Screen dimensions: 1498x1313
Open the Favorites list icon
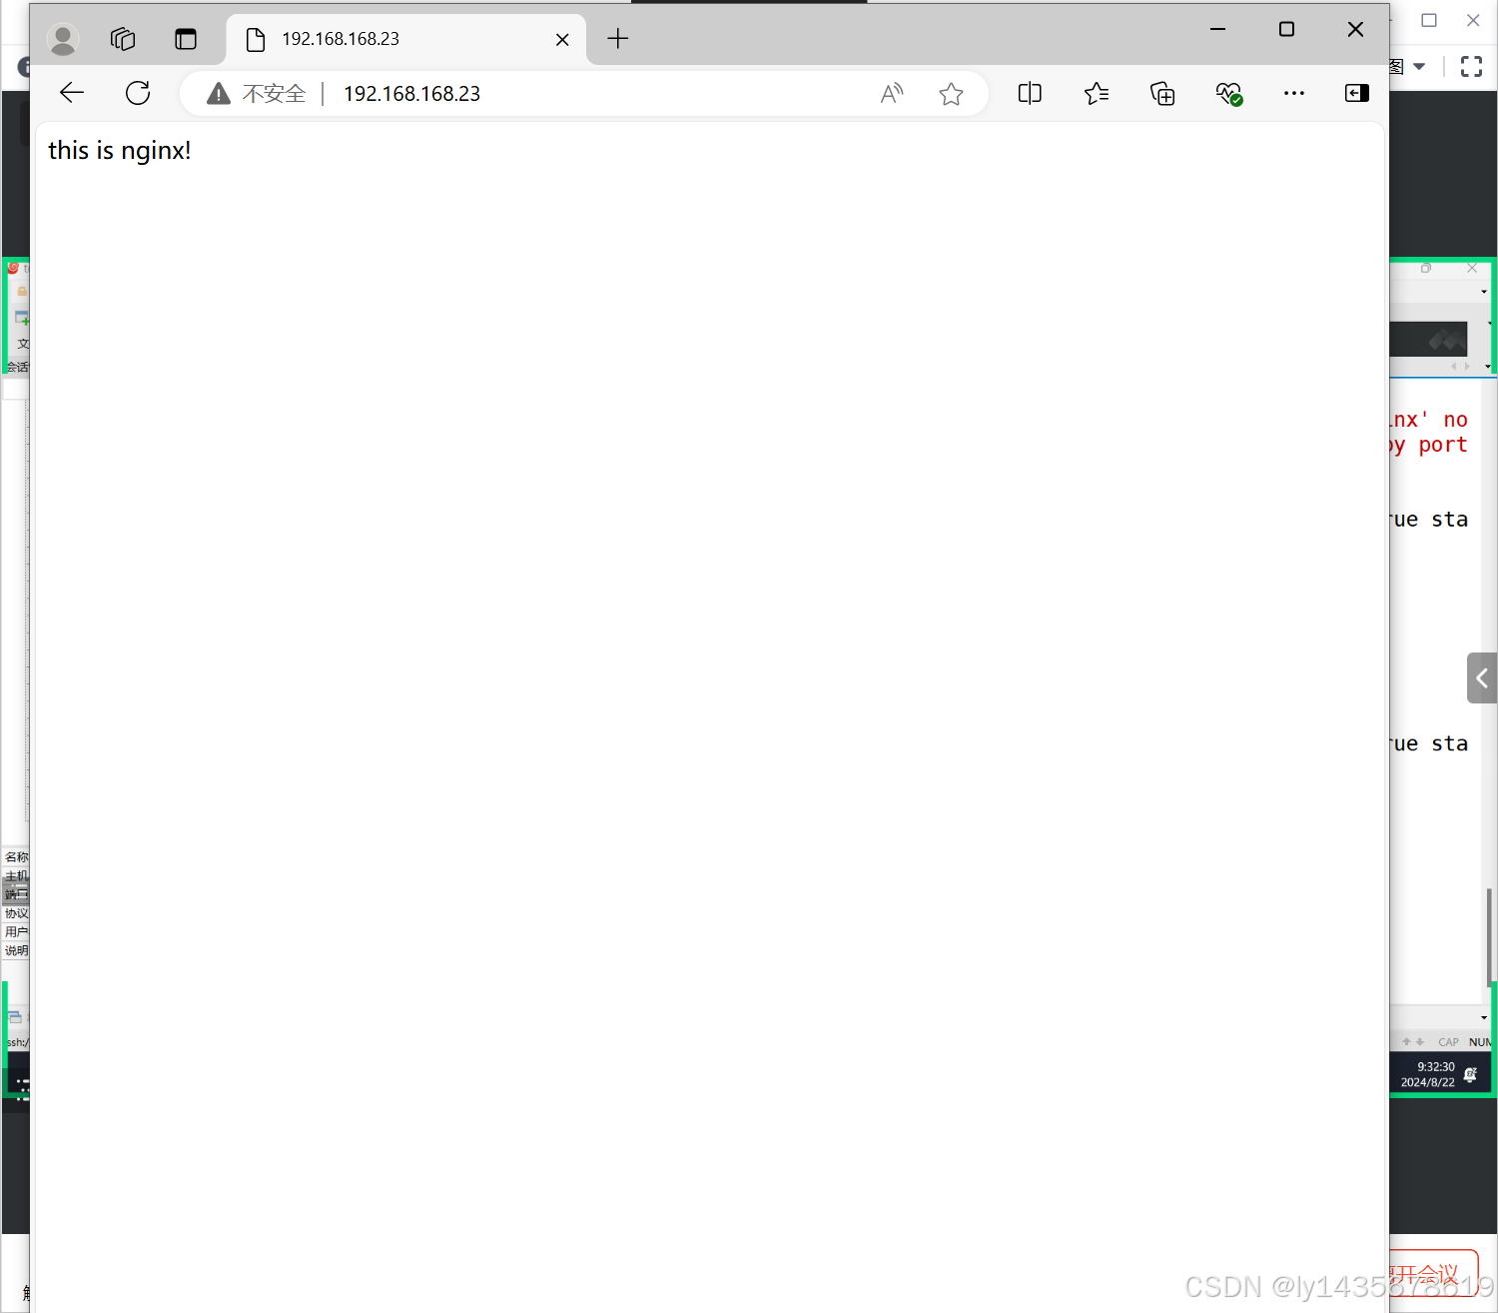[x=1097, y=94]
